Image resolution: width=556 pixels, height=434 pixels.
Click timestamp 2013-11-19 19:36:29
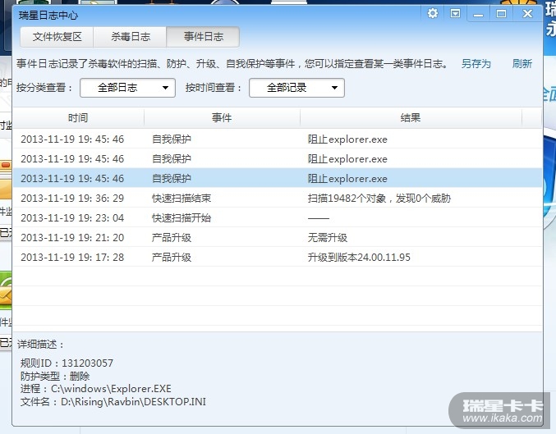(72, 198)
